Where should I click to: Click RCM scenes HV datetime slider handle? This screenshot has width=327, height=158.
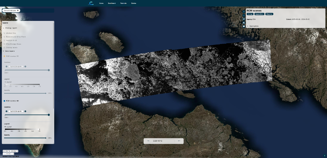[49, 70]
